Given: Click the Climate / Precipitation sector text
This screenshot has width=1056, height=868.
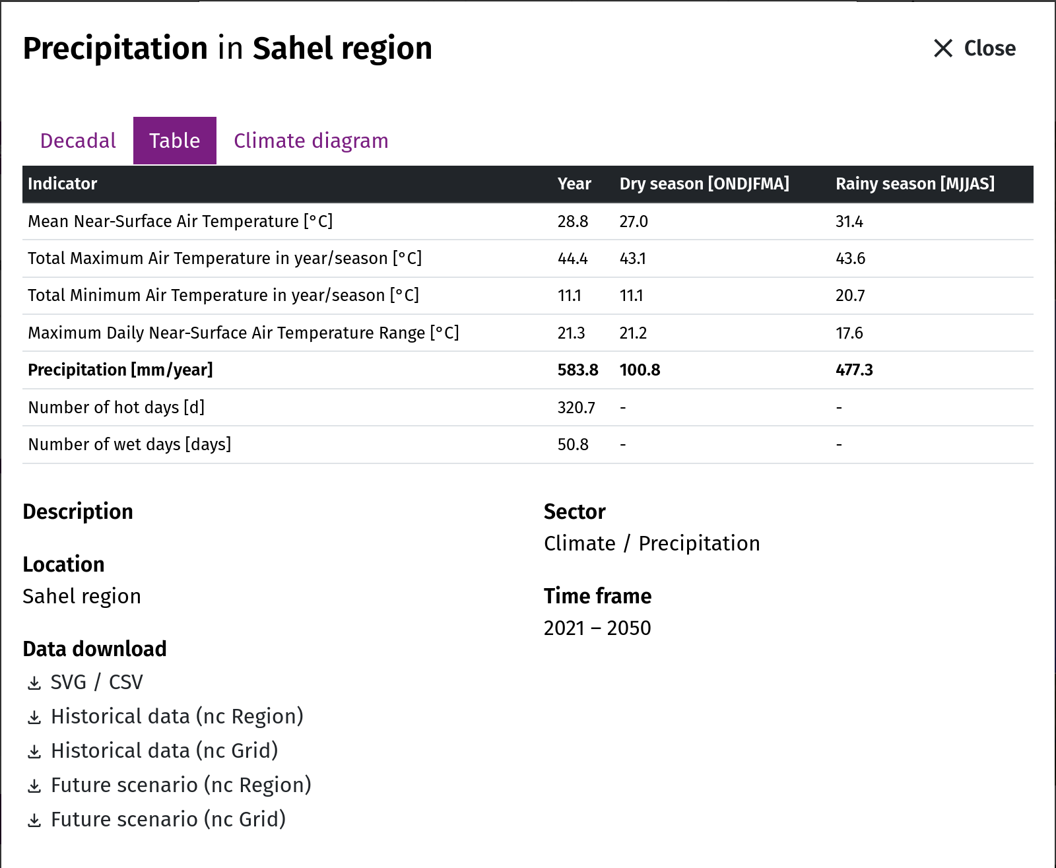Looking at the screenshot, I should pos(652,543).
